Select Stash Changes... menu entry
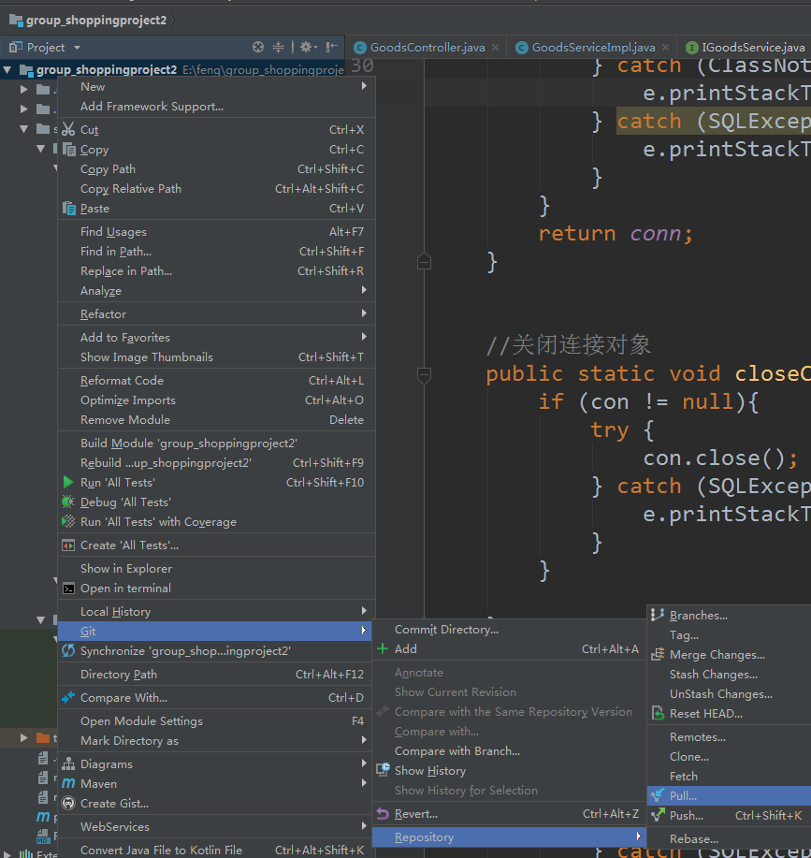This screenshot has width=811, height=858. click(x=713, y=675)
